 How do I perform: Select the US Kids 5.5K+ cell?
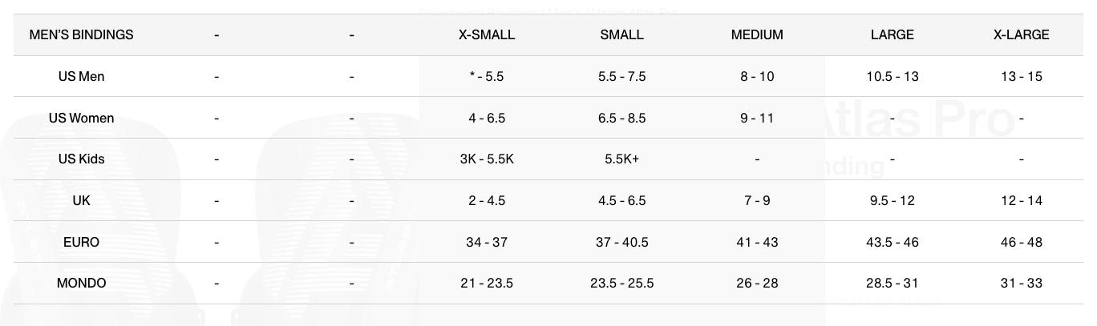click(621, 159)
